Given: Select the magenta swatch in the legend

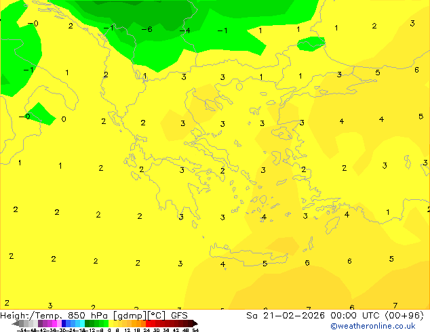Looking at the screenshot, I should tap(54, 323).
